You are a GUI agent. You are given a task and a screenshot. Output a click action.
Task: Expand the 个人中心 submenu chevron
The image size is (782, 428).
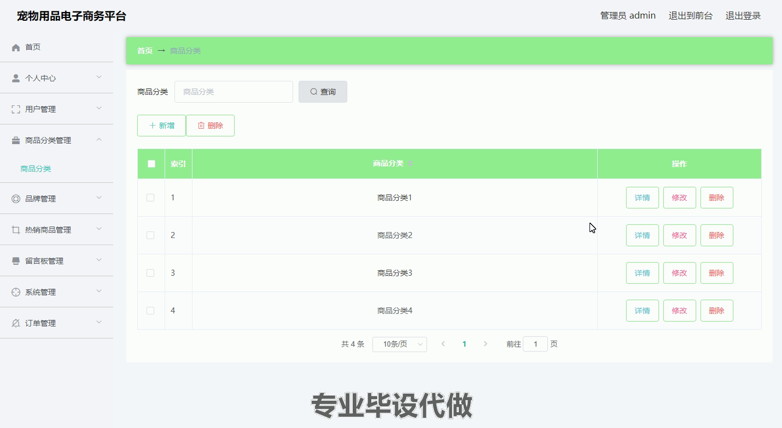click(x=99, y=77)
